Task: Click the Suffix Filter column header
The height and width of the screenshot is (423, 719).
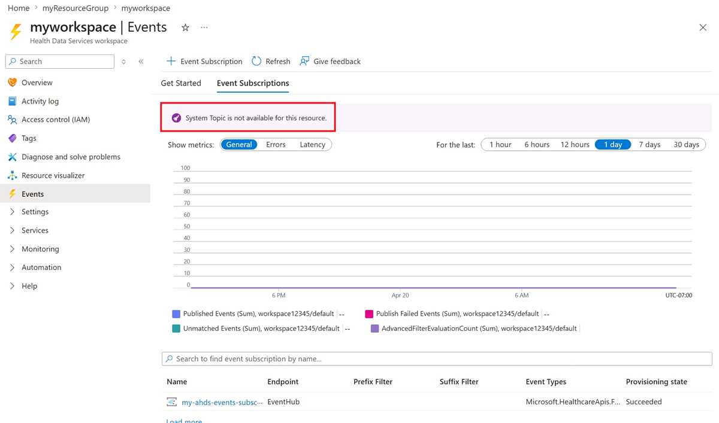Action: [459, 382]
